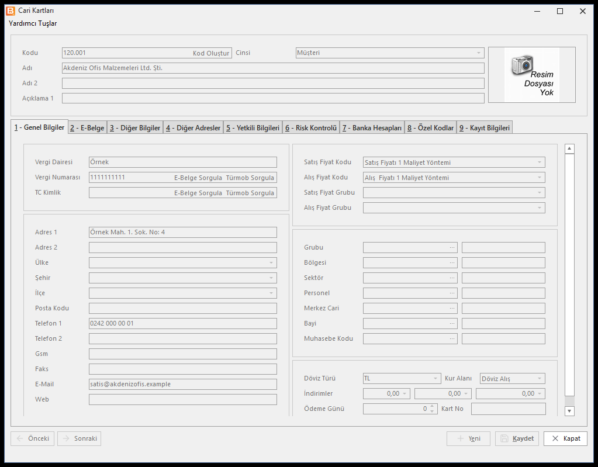Open the 9 - Kayıt Bilgileri tab
Image resolution: width=598 pixels, height=467 pixels.
pos(485,128)
